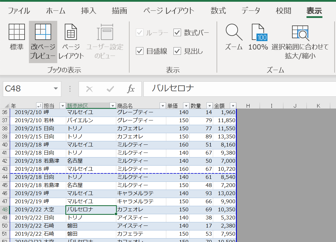
Task: Open the データ tab
Action: (x=251, y=11)
